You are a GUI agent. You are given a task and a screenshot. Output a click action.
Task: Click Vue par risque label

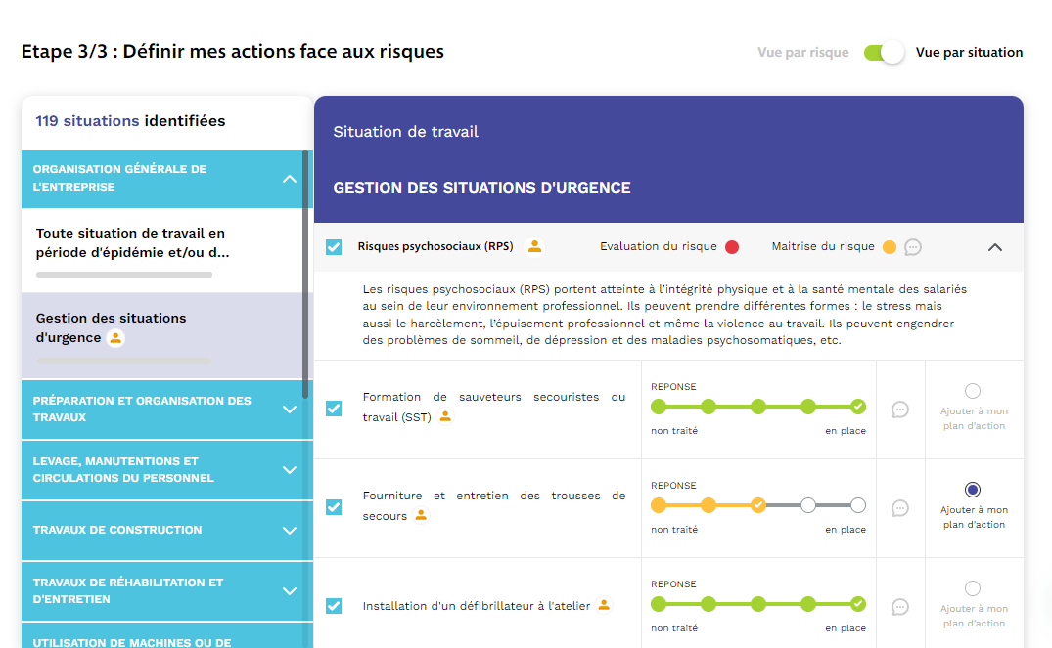pyautogui.click(x=802, y=53)
